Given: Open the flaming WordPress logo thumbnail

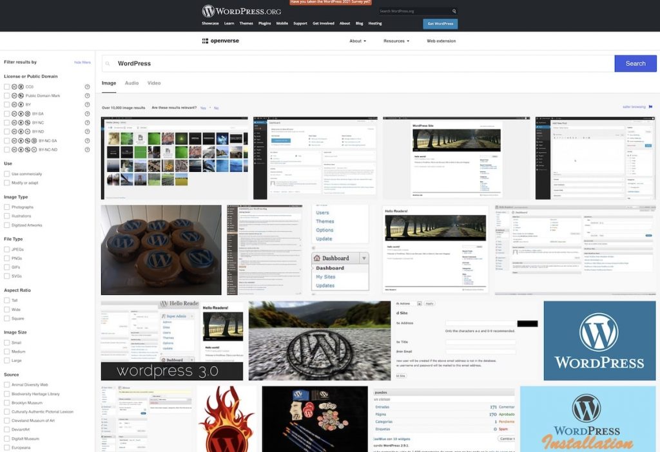Looking at the screenshot, I should 226,419.
